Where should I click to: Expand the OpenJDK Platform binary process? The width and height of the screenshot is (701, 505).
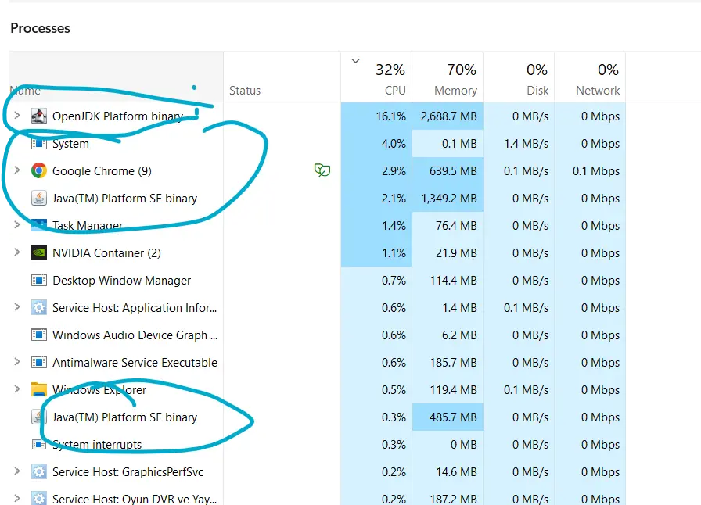pyautogui.click(x=17, y=116)
